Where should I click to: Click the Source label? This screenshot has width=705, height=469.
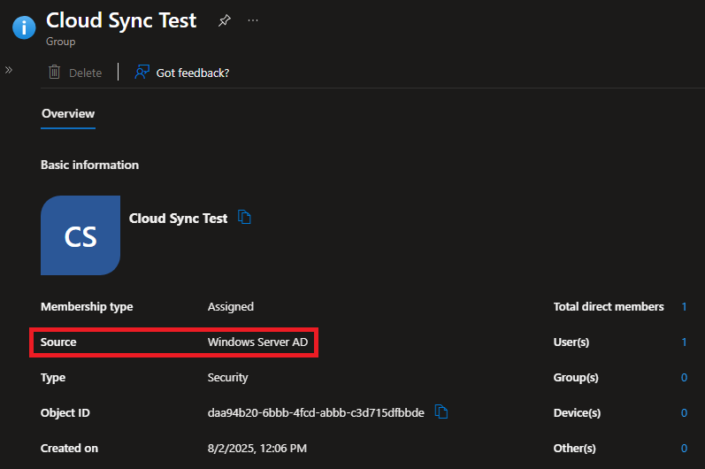[x=58, y=342]
